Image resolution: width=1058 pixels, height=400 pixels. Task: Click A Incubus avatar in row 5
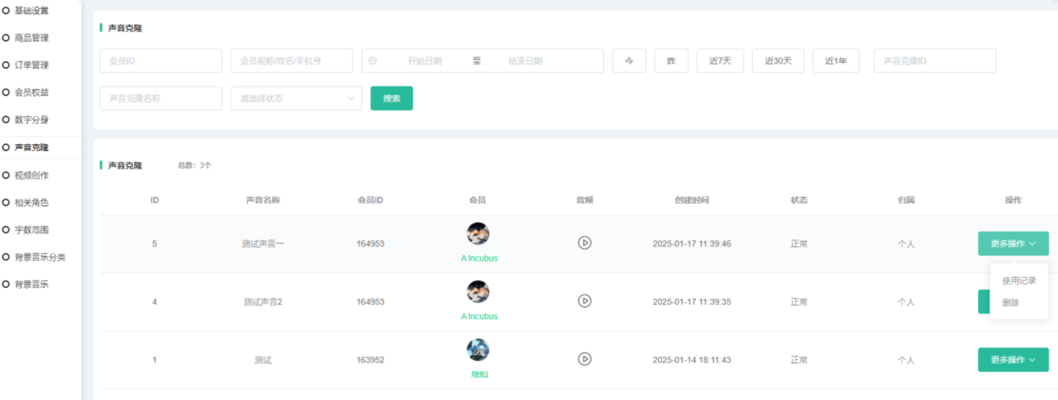point(478,234)
